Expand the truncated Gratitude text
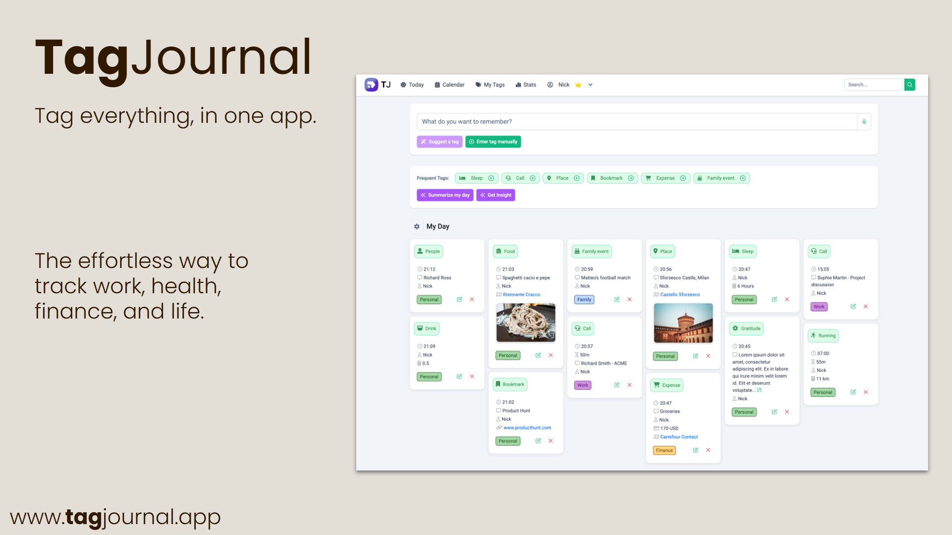This screenshot has width=952, height=535. pyautogui.click(x=759, y=390)
